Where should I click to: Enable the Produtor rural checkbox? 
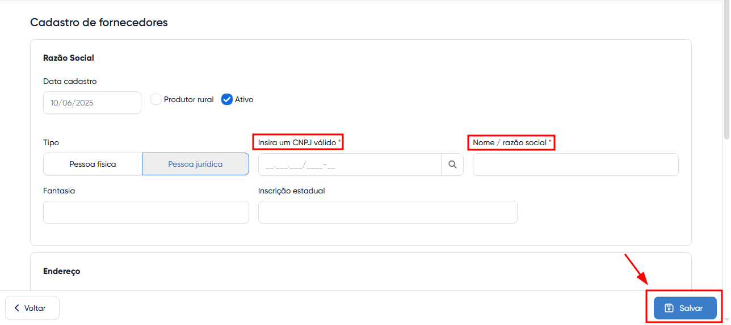[x=156, y=100]
